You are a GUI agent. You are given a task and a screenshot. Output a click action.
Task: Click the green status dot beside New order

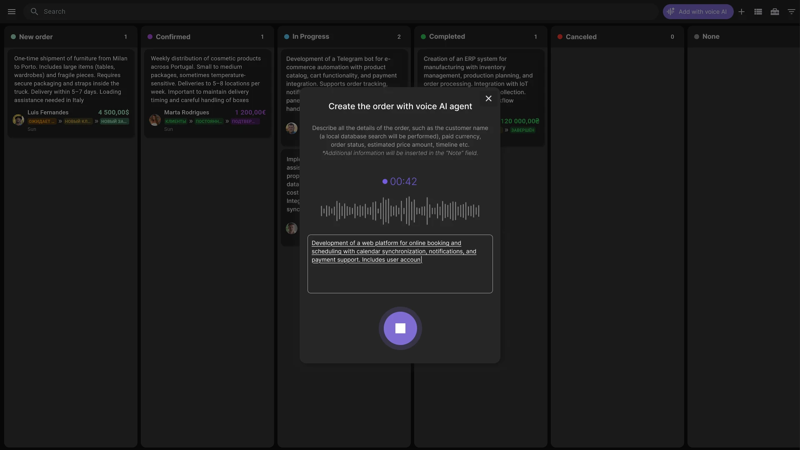[13, 37]
